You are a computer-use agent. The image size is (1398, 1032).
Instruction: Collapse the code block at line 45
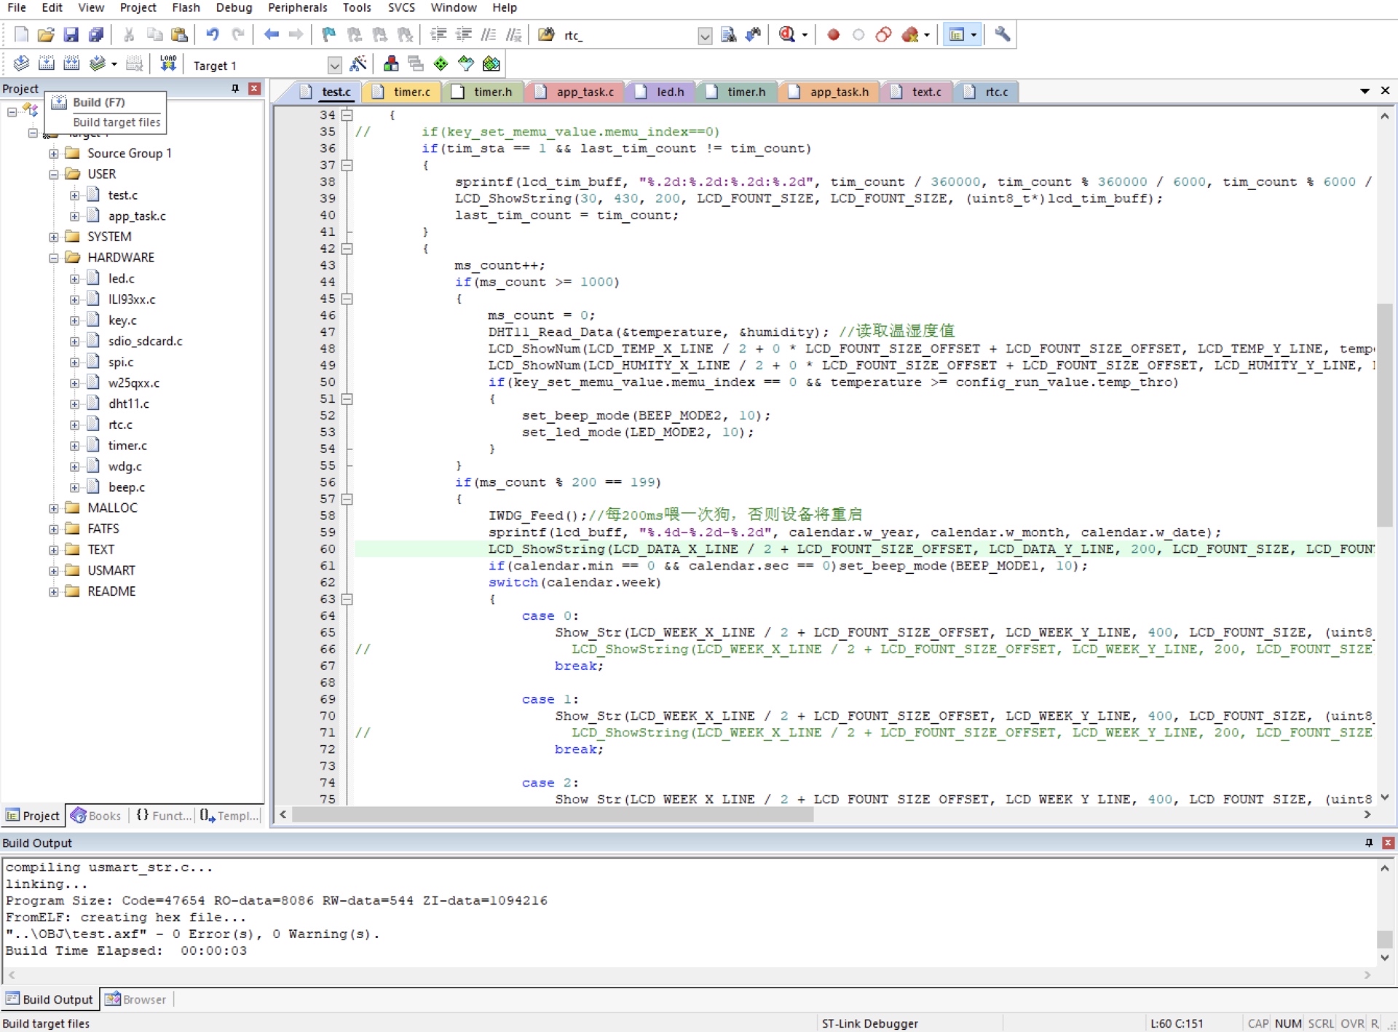tap(347, 299)
